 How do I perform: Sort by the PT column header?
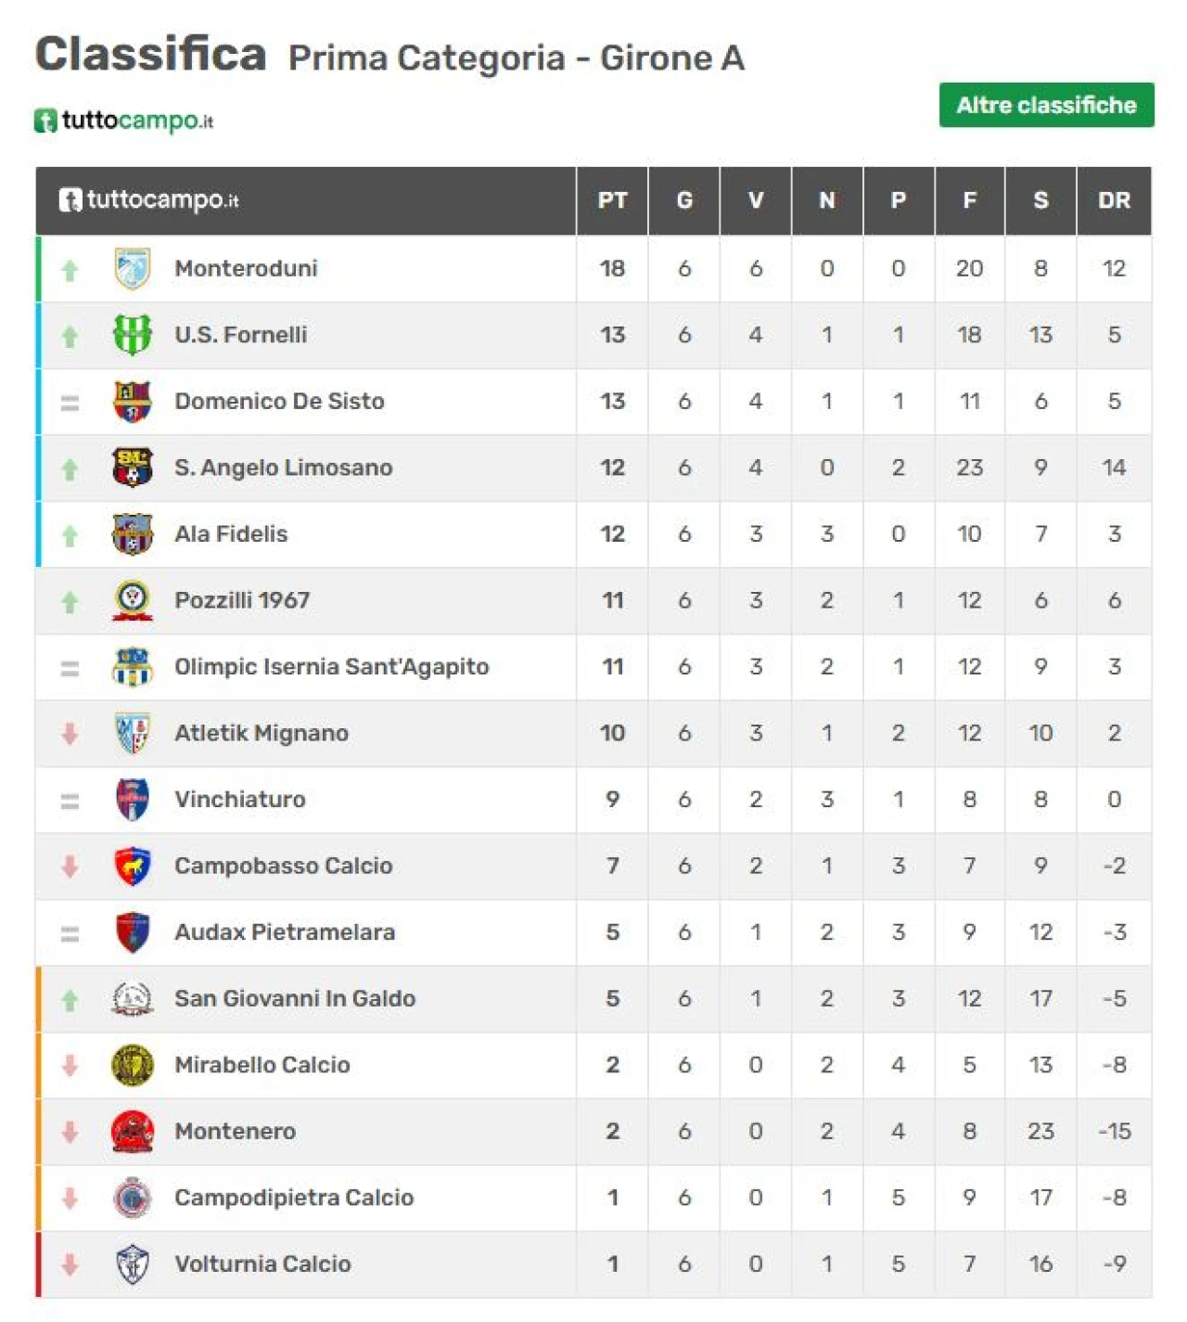click(x=612, y=200)
